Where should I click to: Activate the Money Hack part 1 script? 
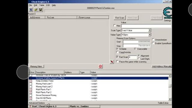click(x=31, y=84)
